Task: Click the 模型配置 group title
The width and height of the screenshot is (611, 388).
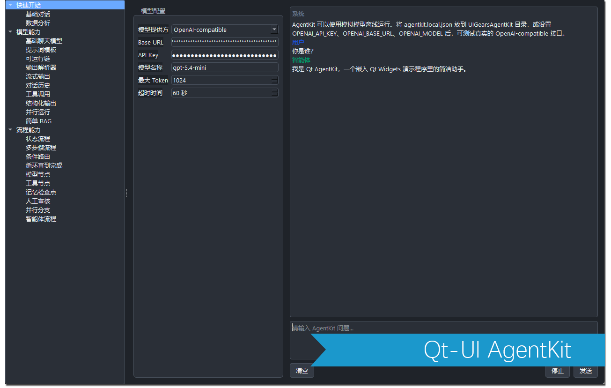Action: click(153, 11)
